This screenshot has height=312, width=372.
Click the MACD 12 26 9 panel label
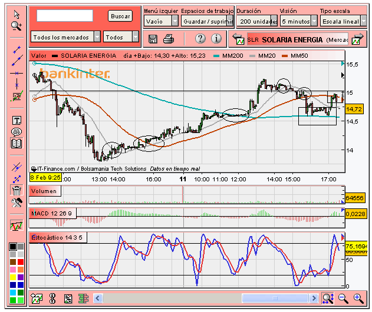tap(52, 214)
